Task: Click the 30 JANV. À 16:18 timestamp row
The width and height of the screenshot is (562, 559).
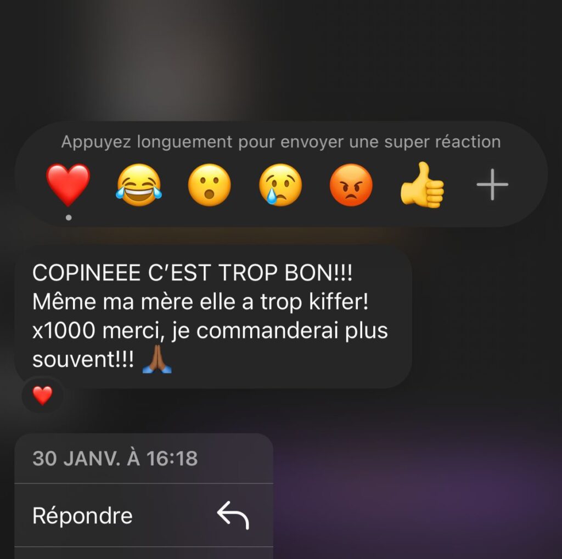Action: pyautogui.click(x=144, y=458)
